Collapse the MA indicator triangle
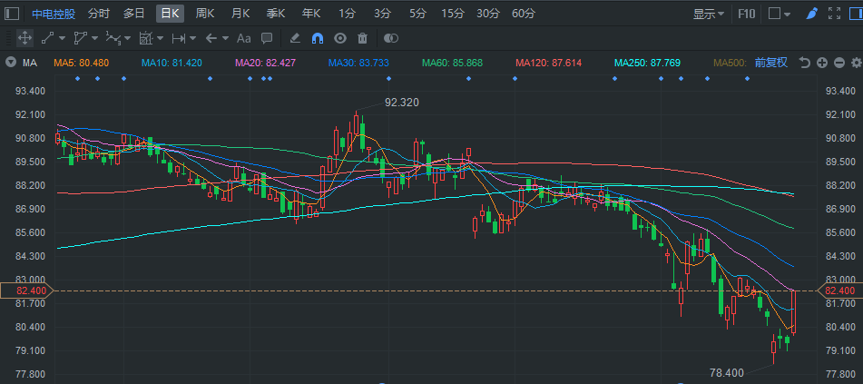Viewport: 863px width, 384px height. click(11, 63)
